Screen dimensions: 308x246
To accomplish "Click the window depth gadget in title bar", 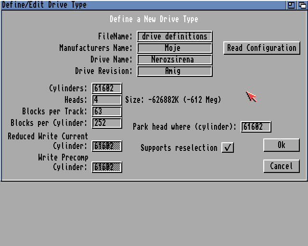I will tap(302, 5).
